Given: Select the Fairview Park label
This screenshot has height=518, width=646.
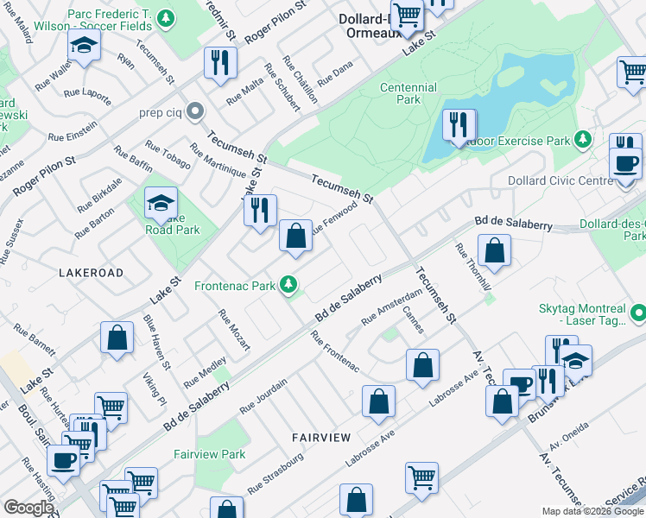Looking at the screenshot, I should point(209,454).
